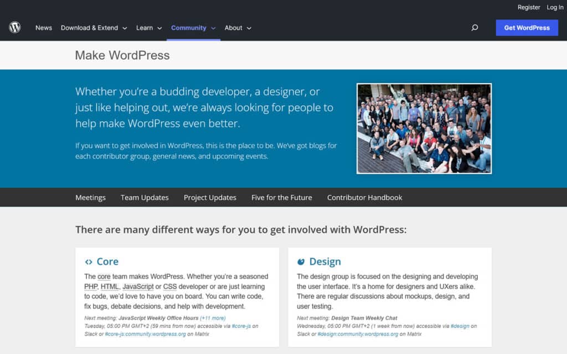Select News in the navigation bar
Image resolution: width=567 pixels, height=354 pixels.
[43, 28]
